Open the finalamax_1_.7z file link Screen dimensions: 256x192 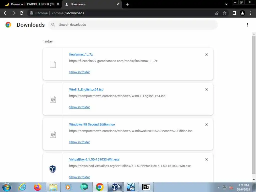pos(81,54)
